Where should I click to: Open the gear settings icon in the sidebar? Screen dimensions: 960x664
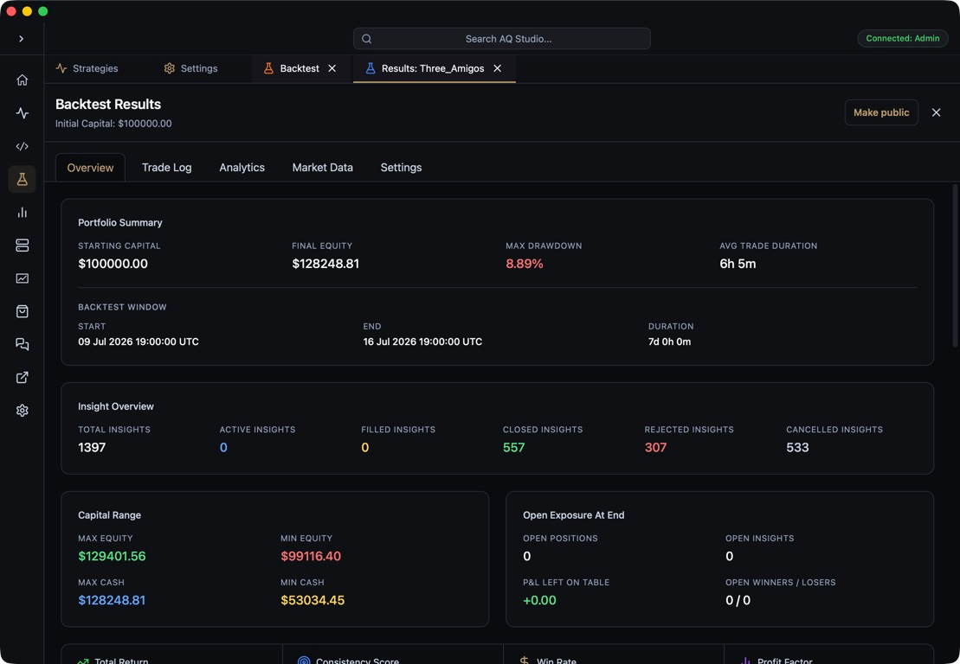[22, 411]
